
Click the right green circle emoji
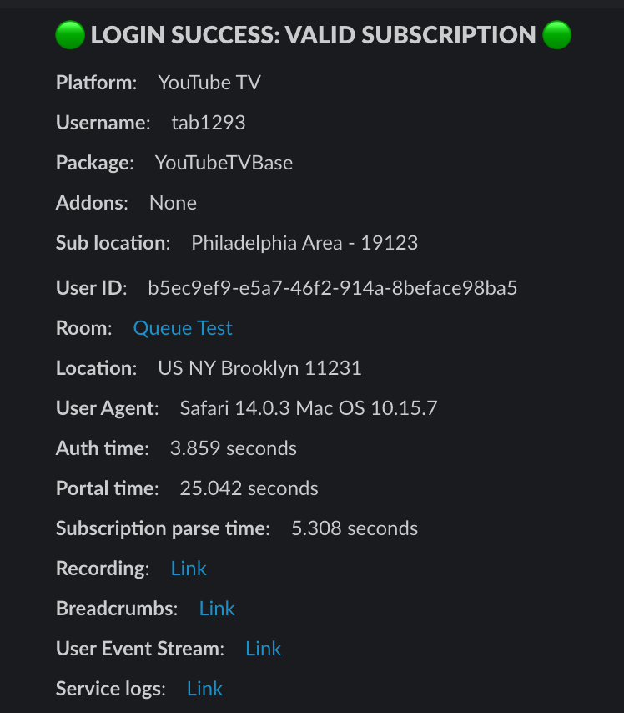(556, 34)
